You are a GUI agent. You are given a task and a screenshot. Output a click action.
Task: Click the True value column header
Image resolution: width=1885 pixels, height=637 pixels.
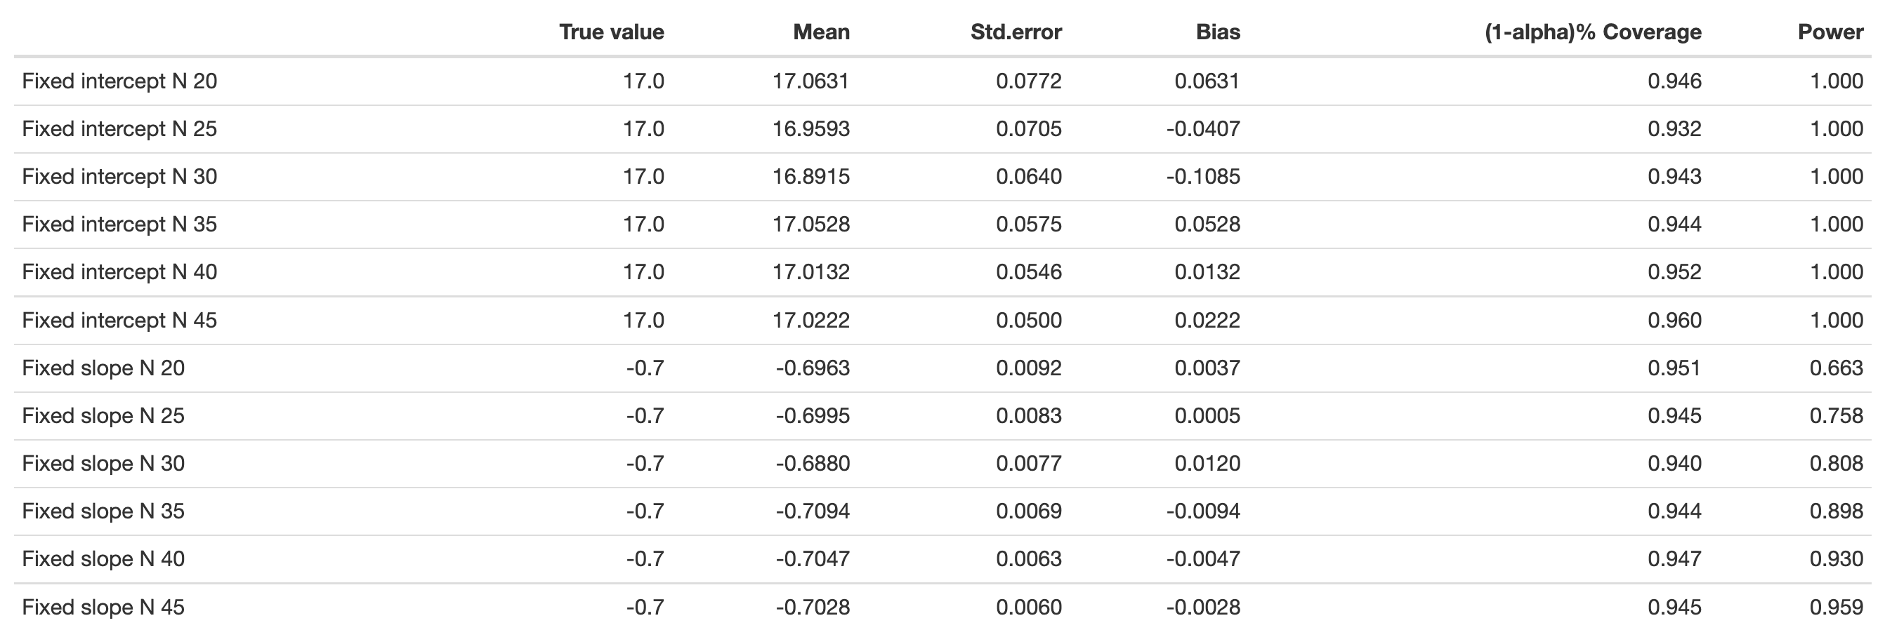tap(611, 32)
